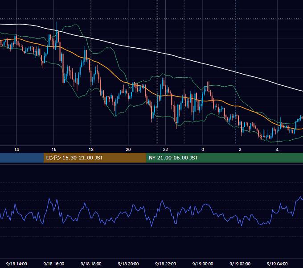Click the 14 hour label on price chart axis
The height and width of the screenshot is (268, 303).
[x=16, y=150]
